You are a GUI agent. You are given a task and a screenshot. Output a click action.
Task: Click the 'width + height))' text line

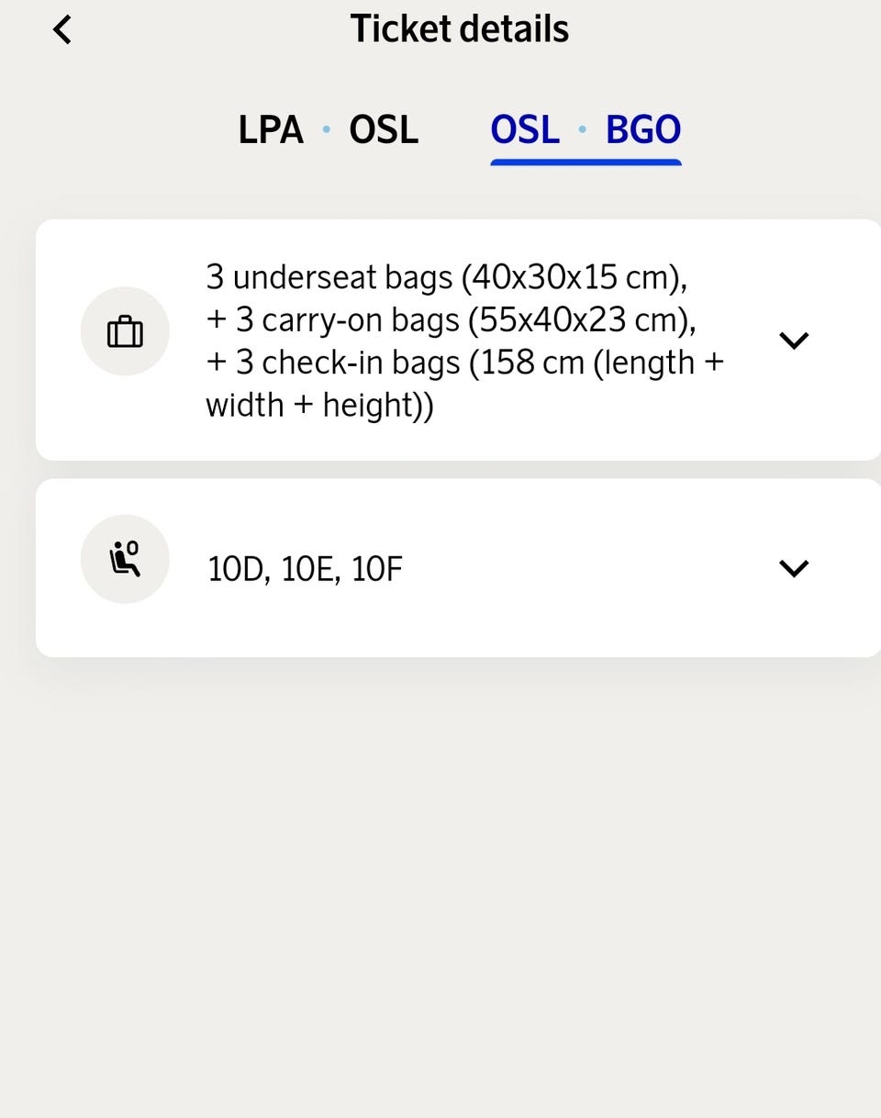(x=319, y=405)
